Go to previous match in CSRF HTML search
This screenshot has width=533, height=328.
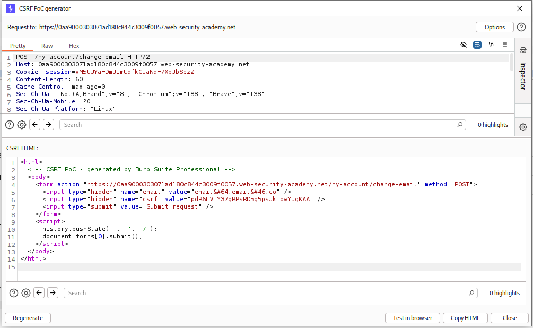pos(39,292)
